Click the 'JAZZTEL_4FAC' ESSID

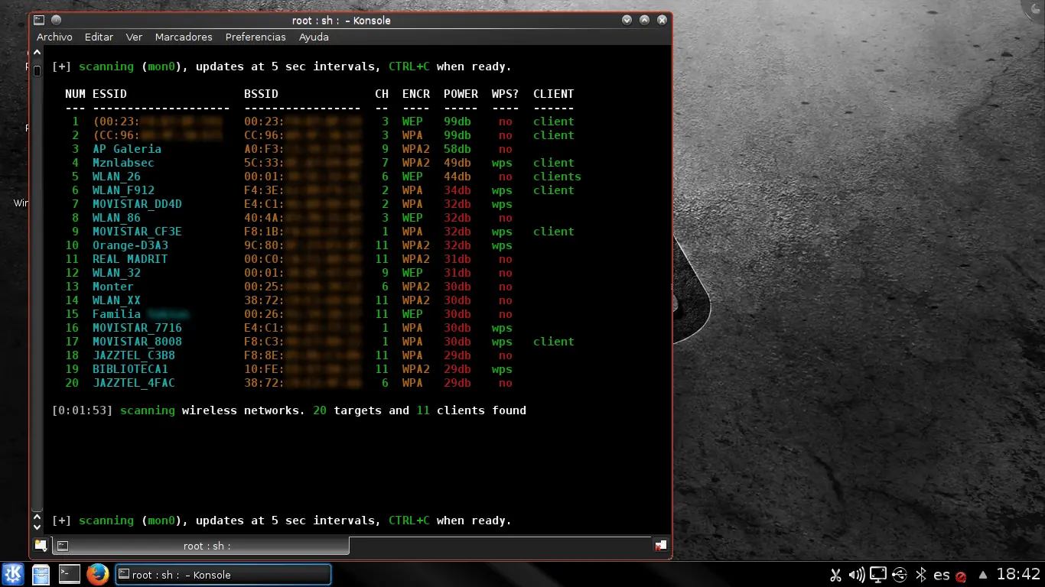pyautogui.click(x=134, y=383)
